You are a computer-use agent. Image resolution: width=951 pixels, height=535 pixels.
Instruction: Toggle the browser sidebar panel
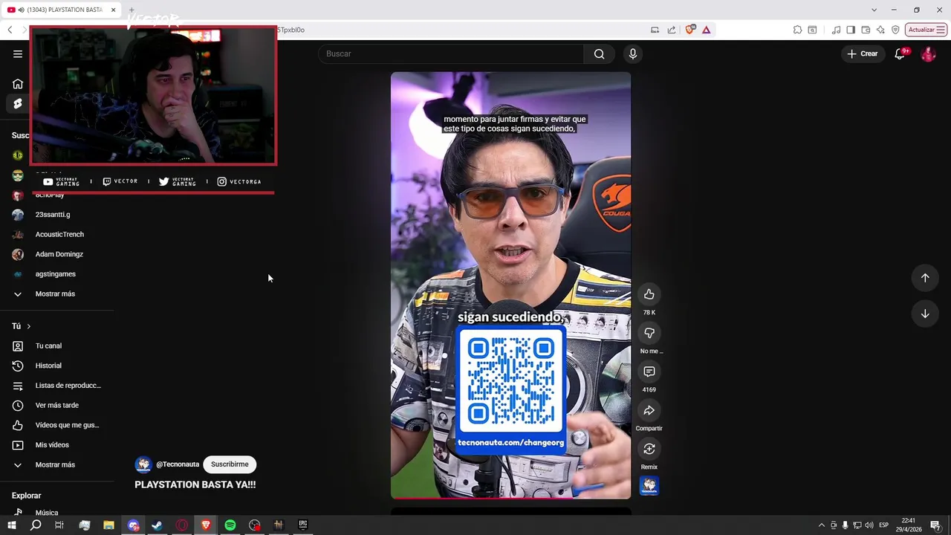point(851,30)
